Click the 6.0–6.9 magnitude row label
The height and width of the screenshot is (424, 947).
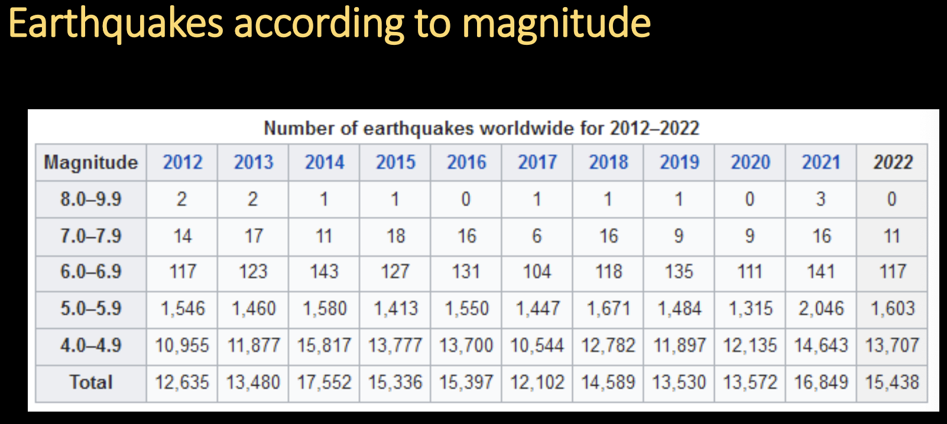91,272
